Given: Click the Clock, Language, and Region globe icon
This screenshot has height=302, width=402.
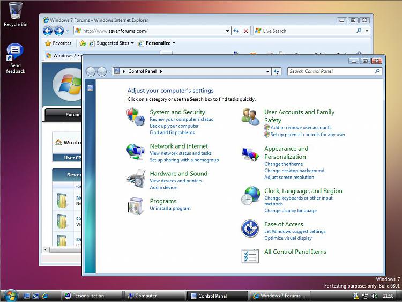Looking at the screenshot, I should click(250, 195).
